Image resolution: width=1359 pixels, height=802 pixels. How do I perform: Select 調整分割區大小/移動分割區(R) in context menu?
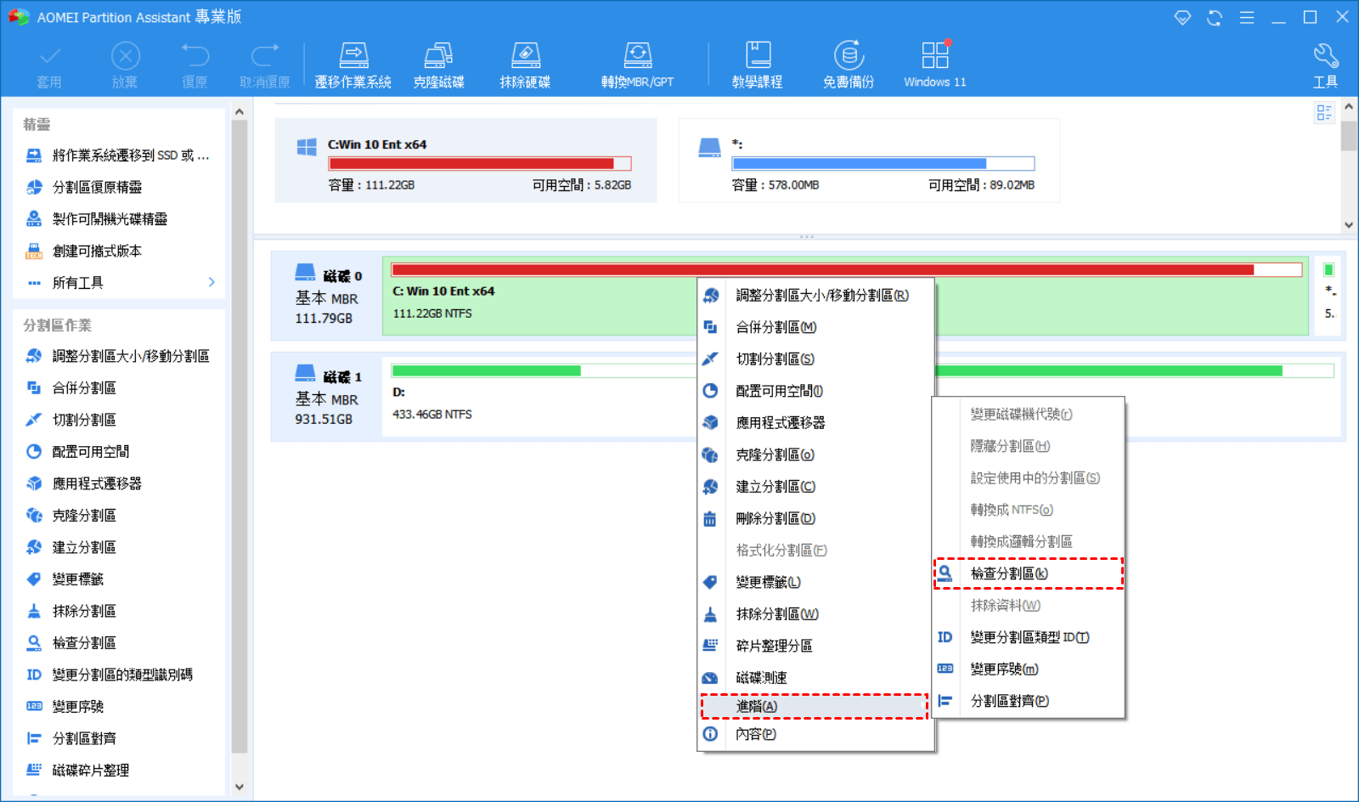(815, 296)
